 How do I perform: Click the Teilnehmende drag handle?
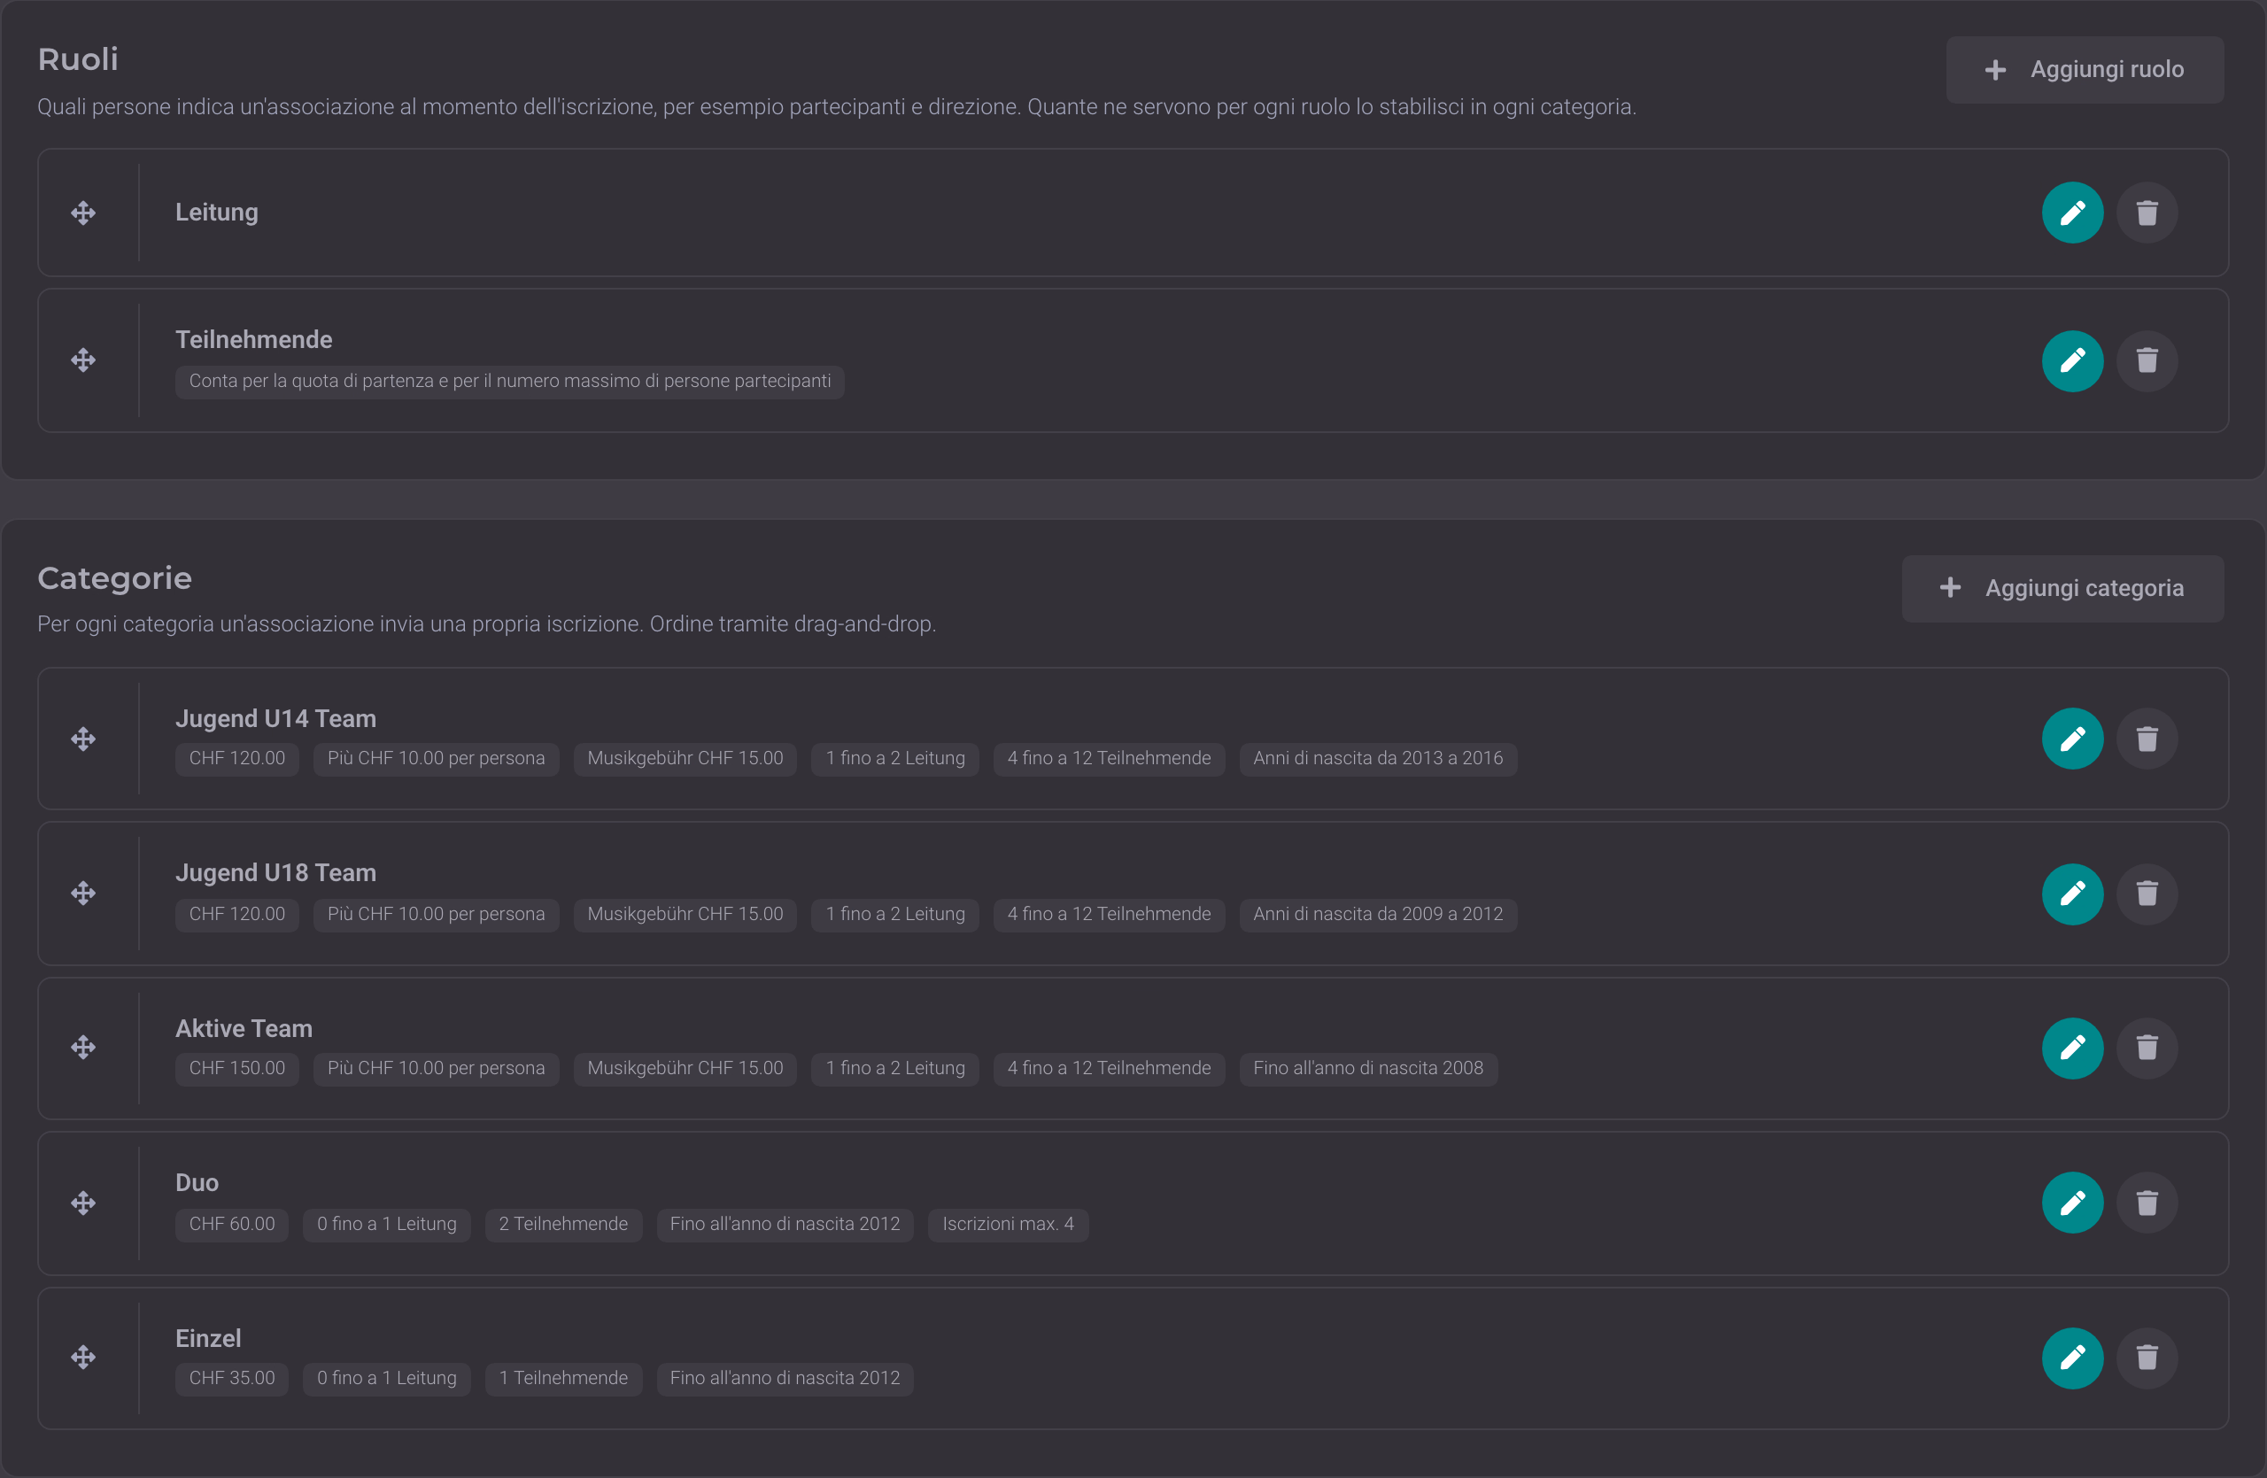(83, 360)
